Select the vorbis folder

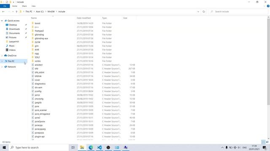coord(38,61)
